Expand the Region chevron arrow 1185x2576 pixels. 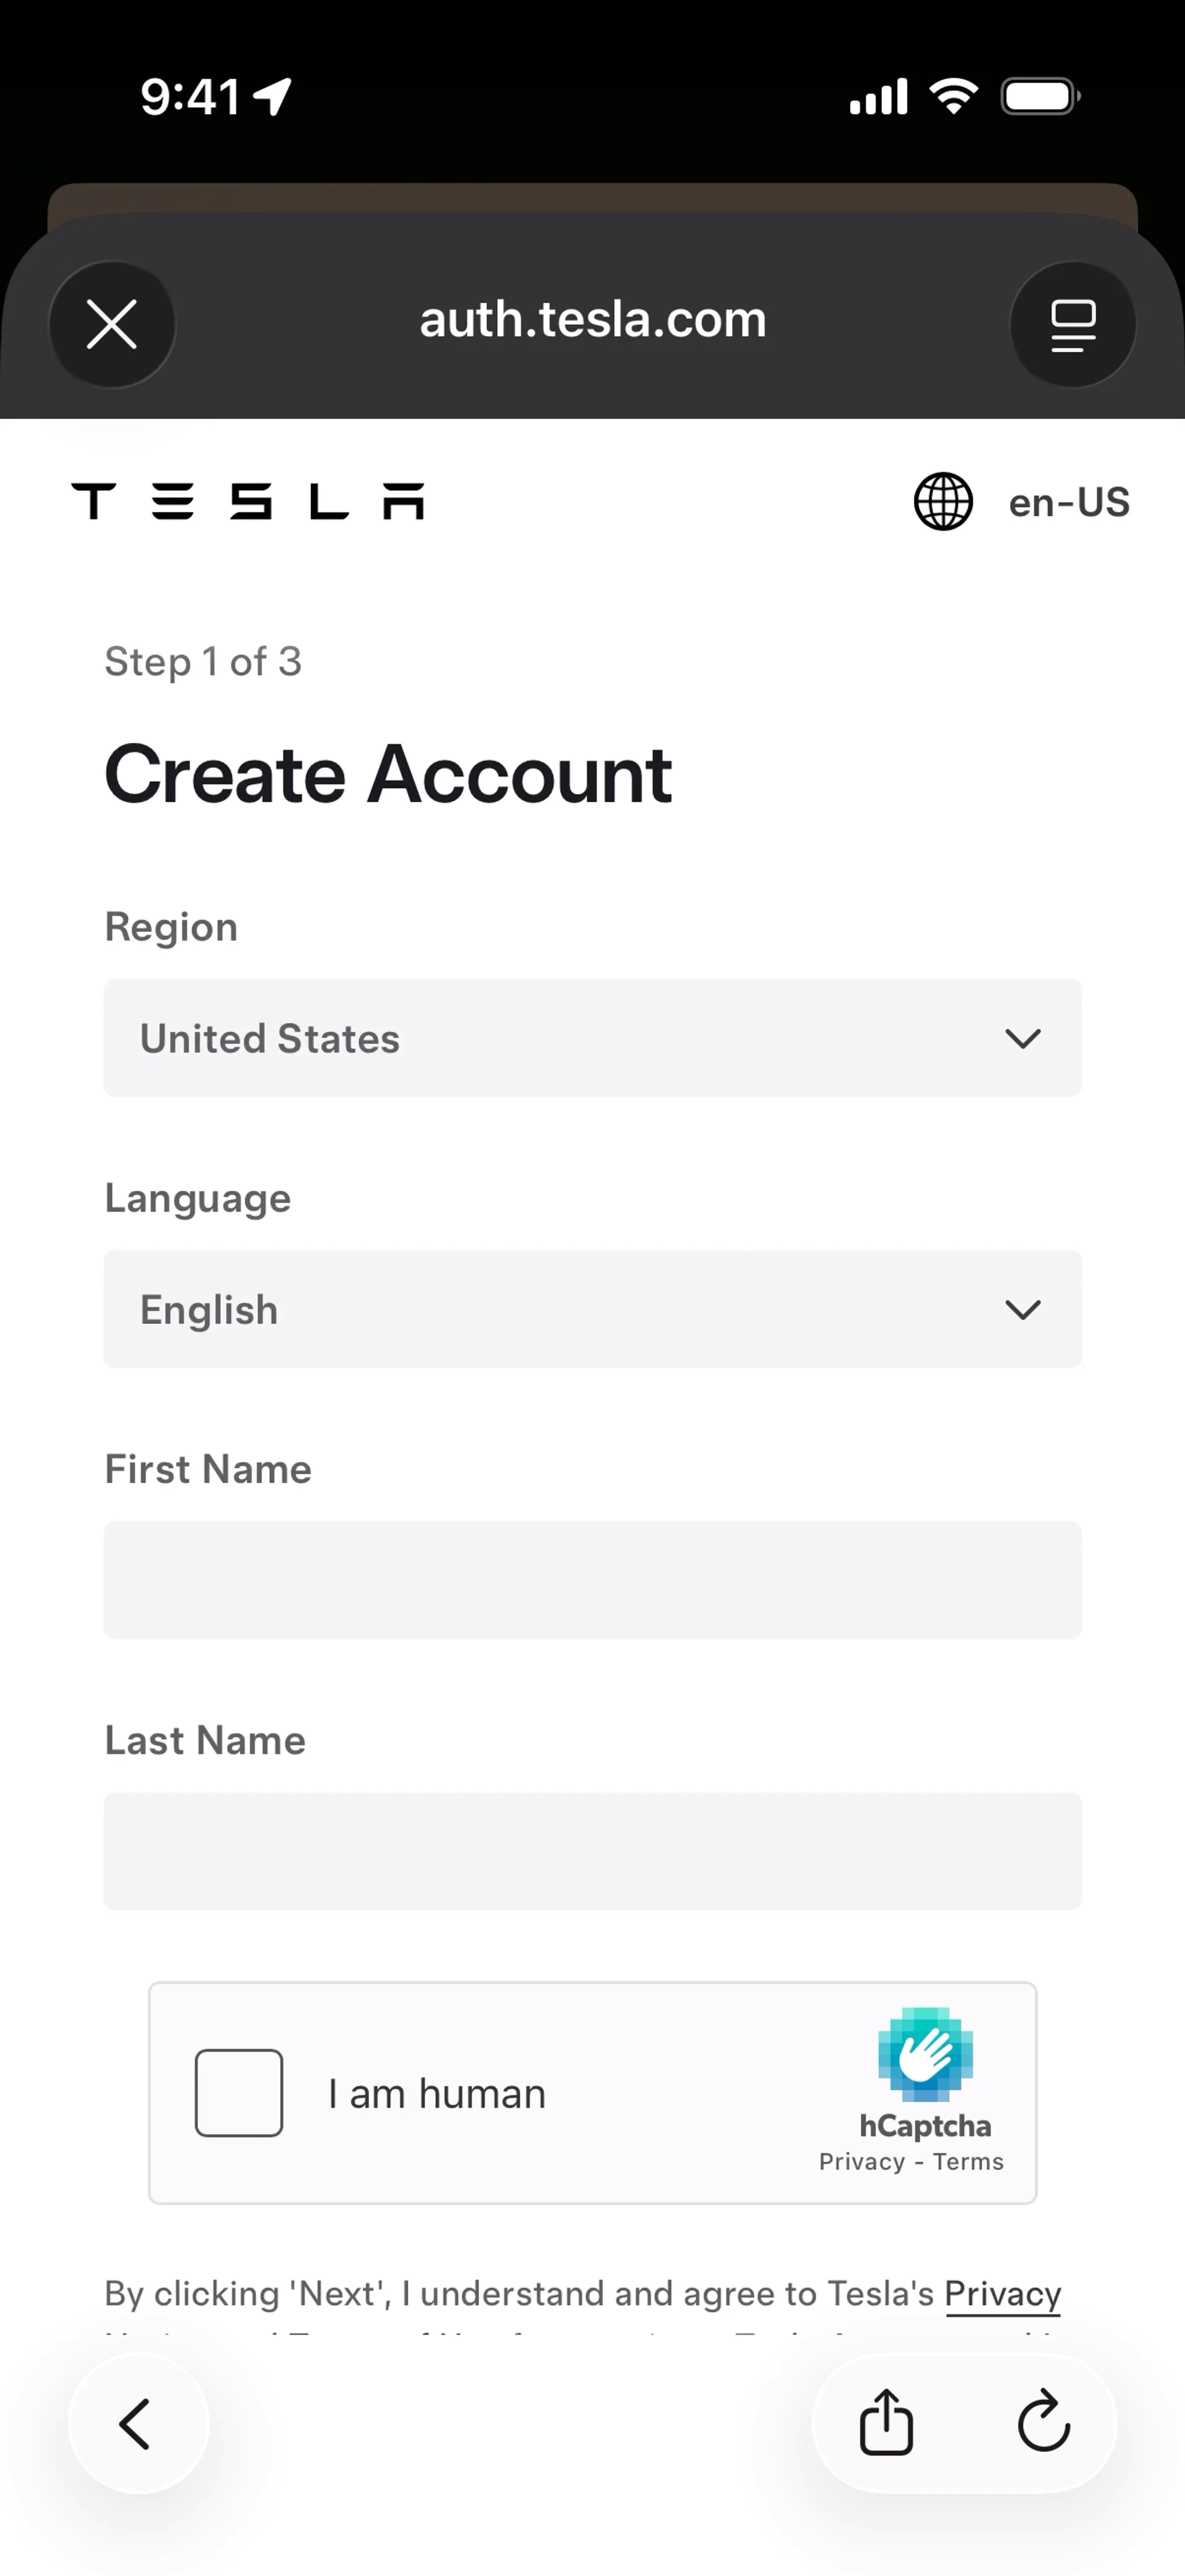tap(1022, 1039)
